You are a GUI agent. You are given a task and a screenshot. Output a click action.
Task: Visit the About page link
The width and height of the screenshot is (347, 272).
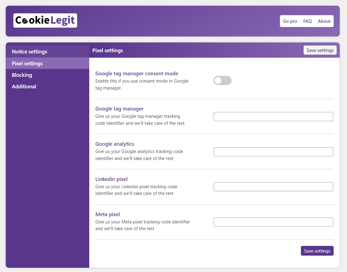[324, 21]
